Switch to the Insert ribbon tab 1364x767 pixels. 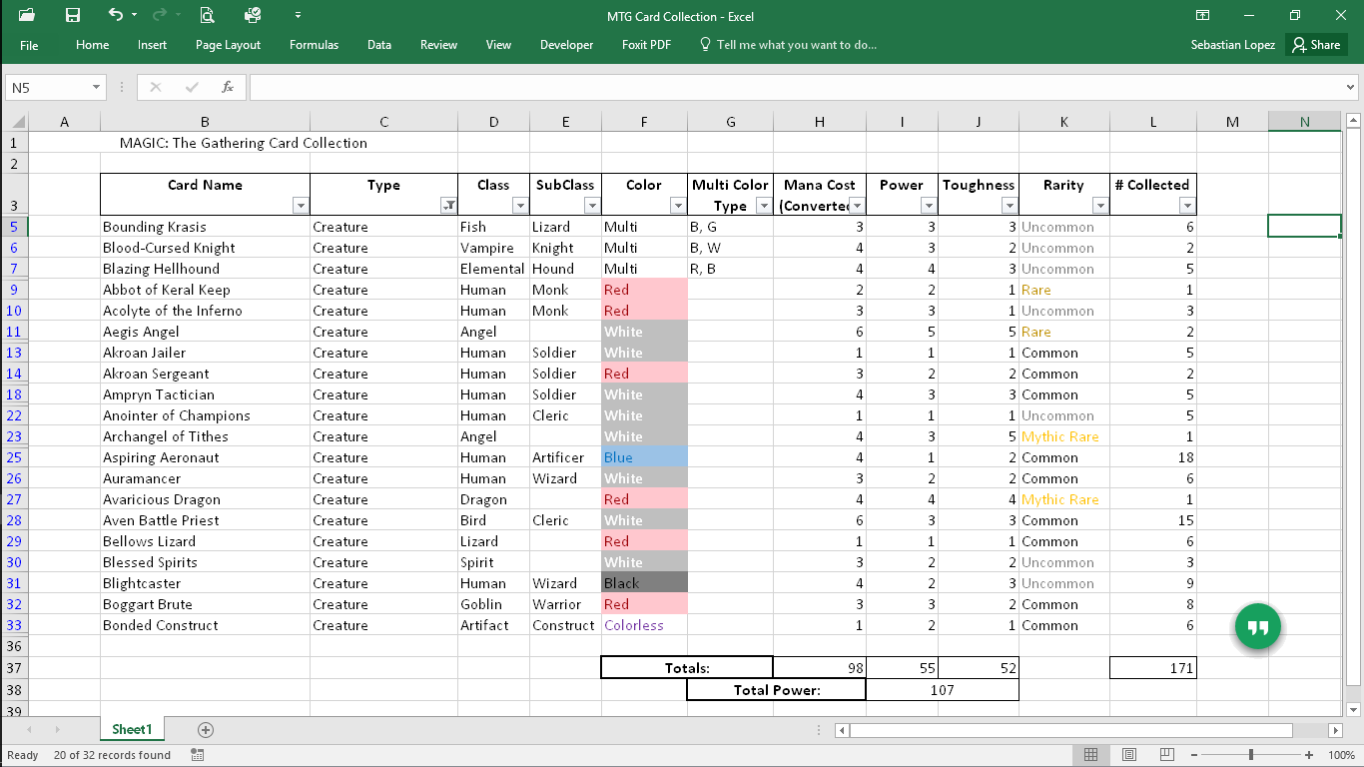[153, 45]
